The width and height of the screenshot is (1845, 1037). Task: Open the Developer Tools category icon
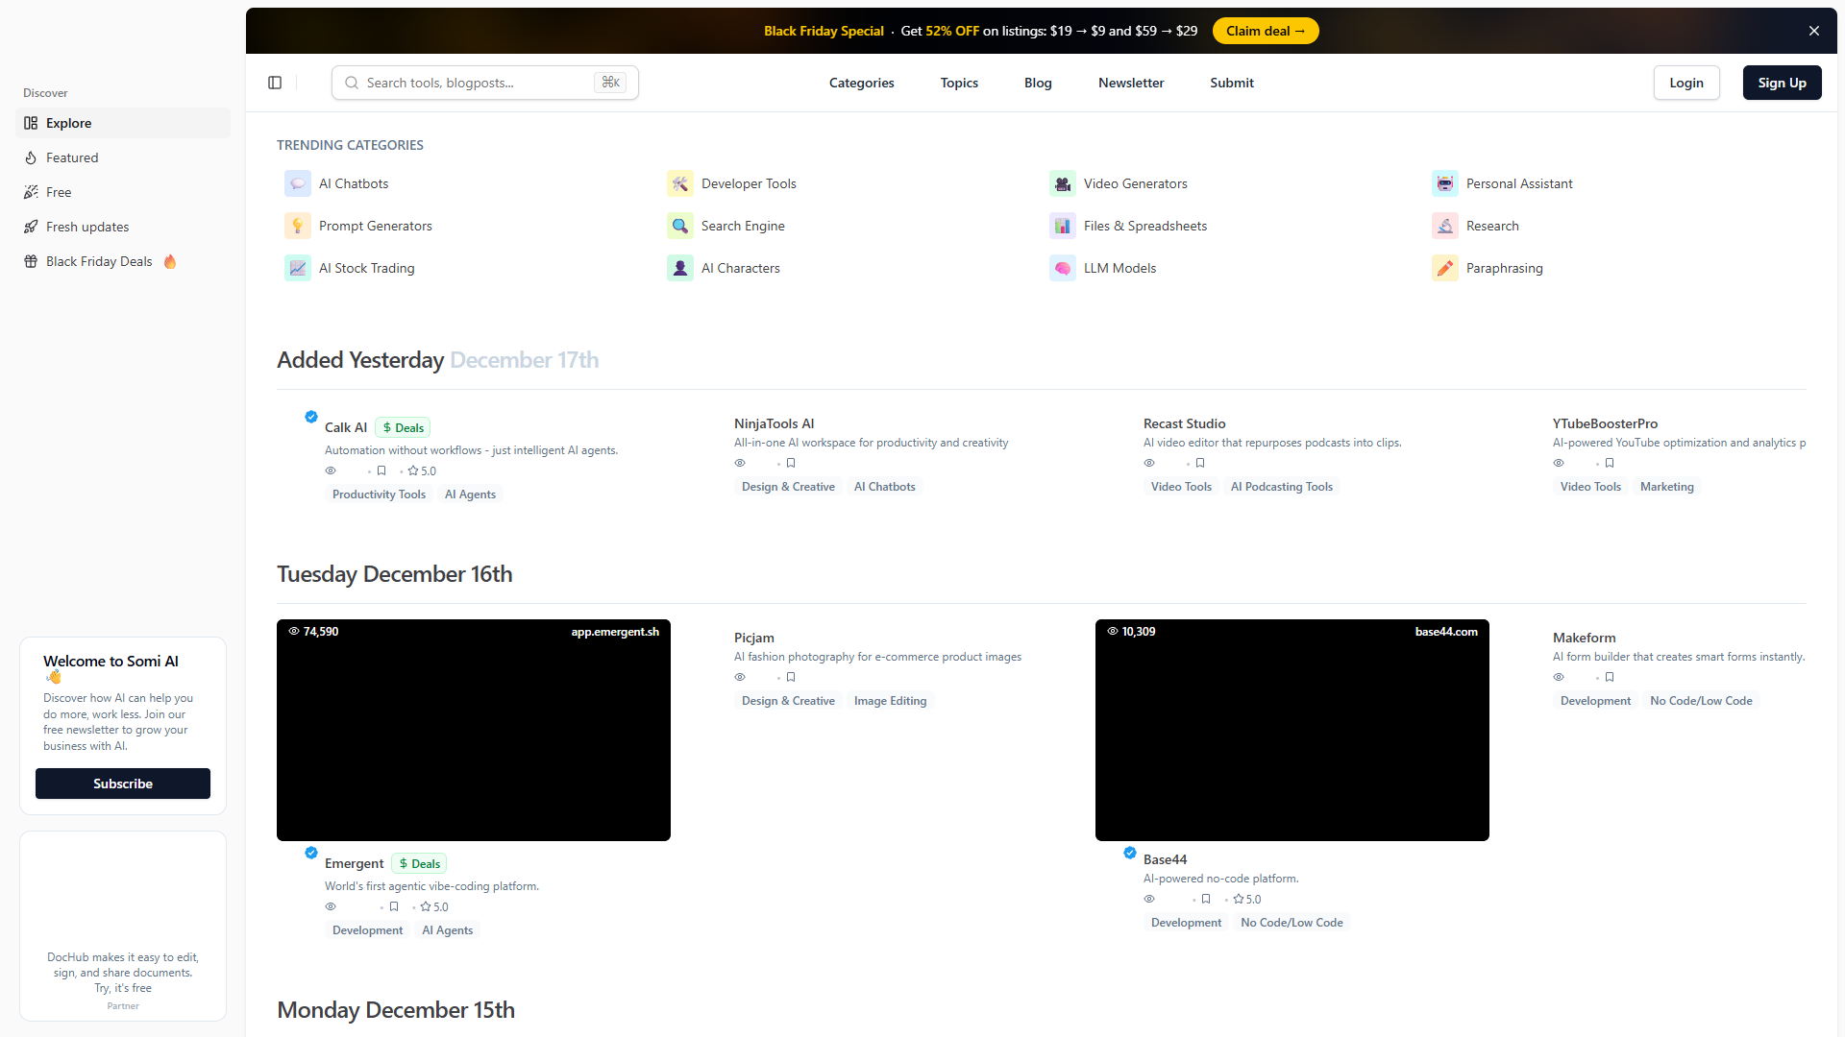(680, 183)
